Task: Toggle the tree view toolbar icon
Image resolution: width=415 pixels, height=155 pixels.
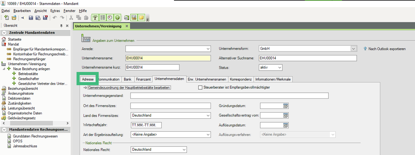Action: pyautogui.click(x=95, y=18)
